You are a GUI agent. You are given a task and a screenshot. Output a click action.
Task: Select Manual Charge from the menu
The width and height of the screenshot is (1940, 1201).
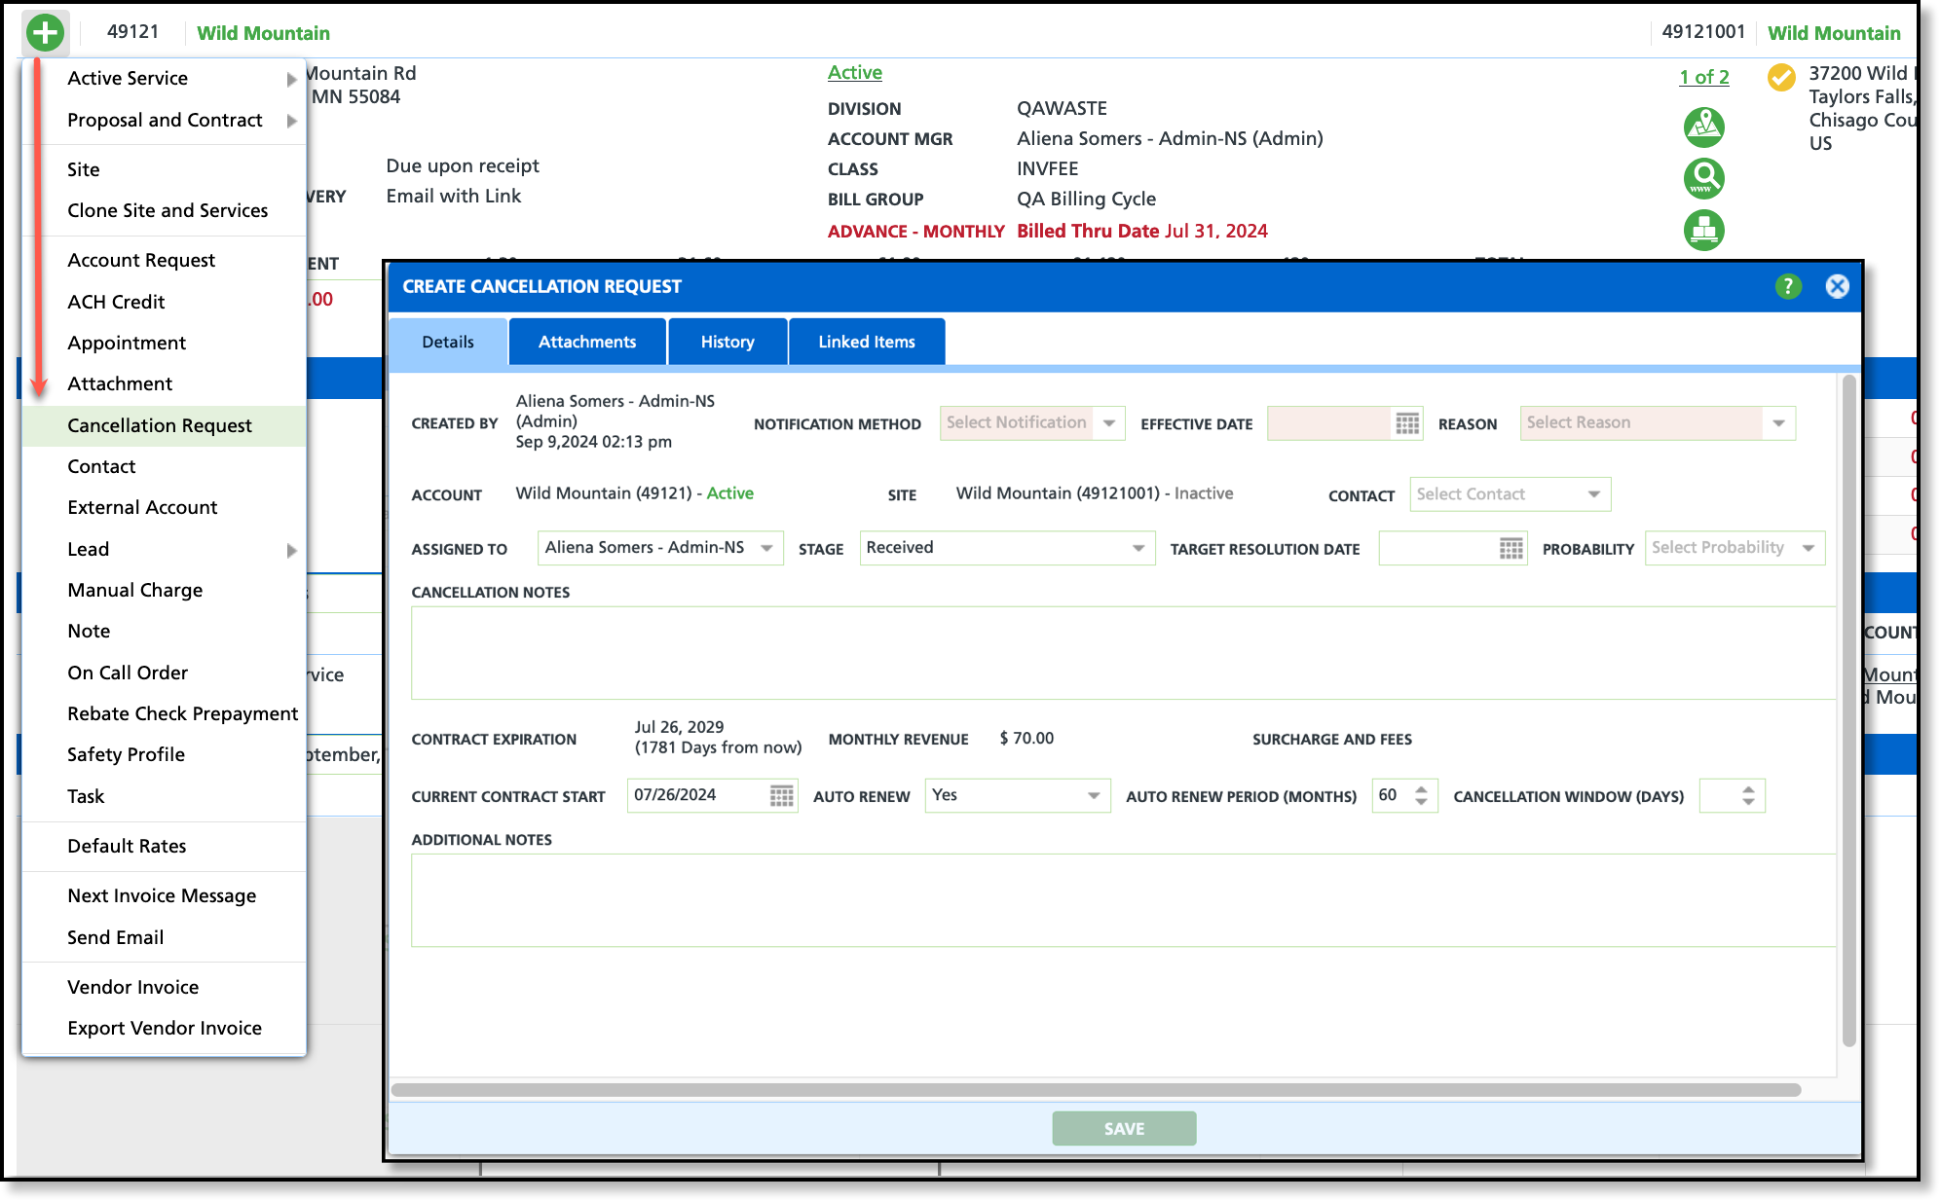pos(135,590)
